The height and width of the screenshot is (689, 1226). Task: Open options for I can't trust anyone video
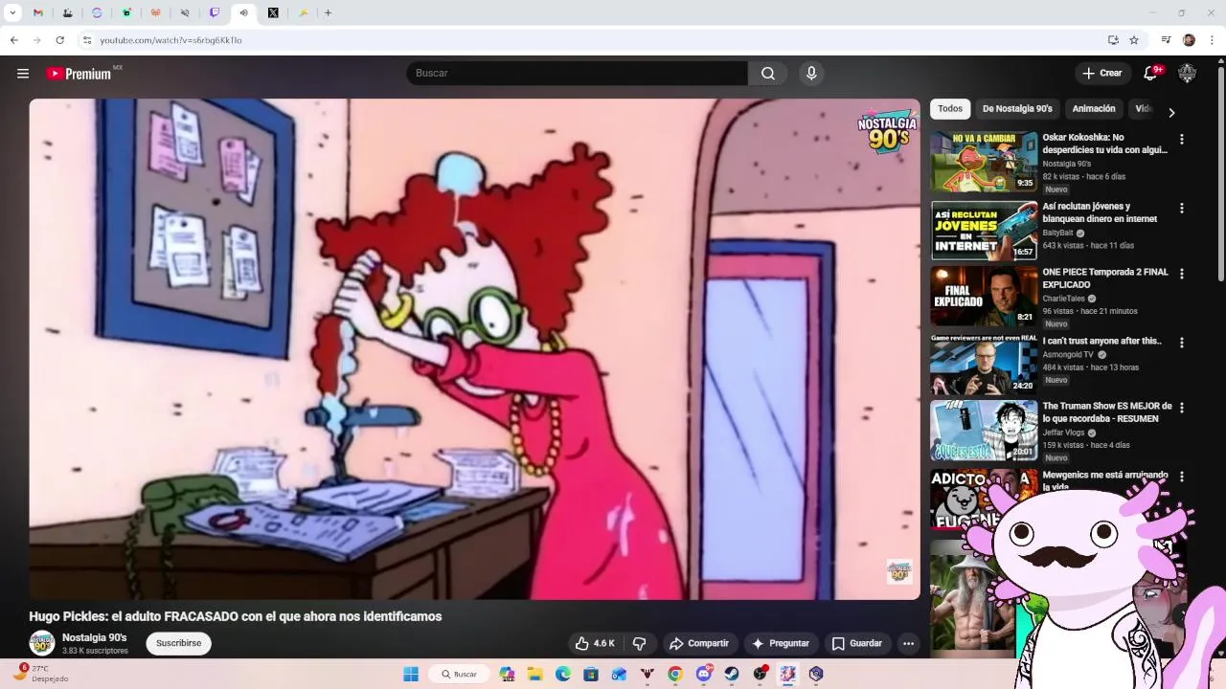pos(1181,343)
